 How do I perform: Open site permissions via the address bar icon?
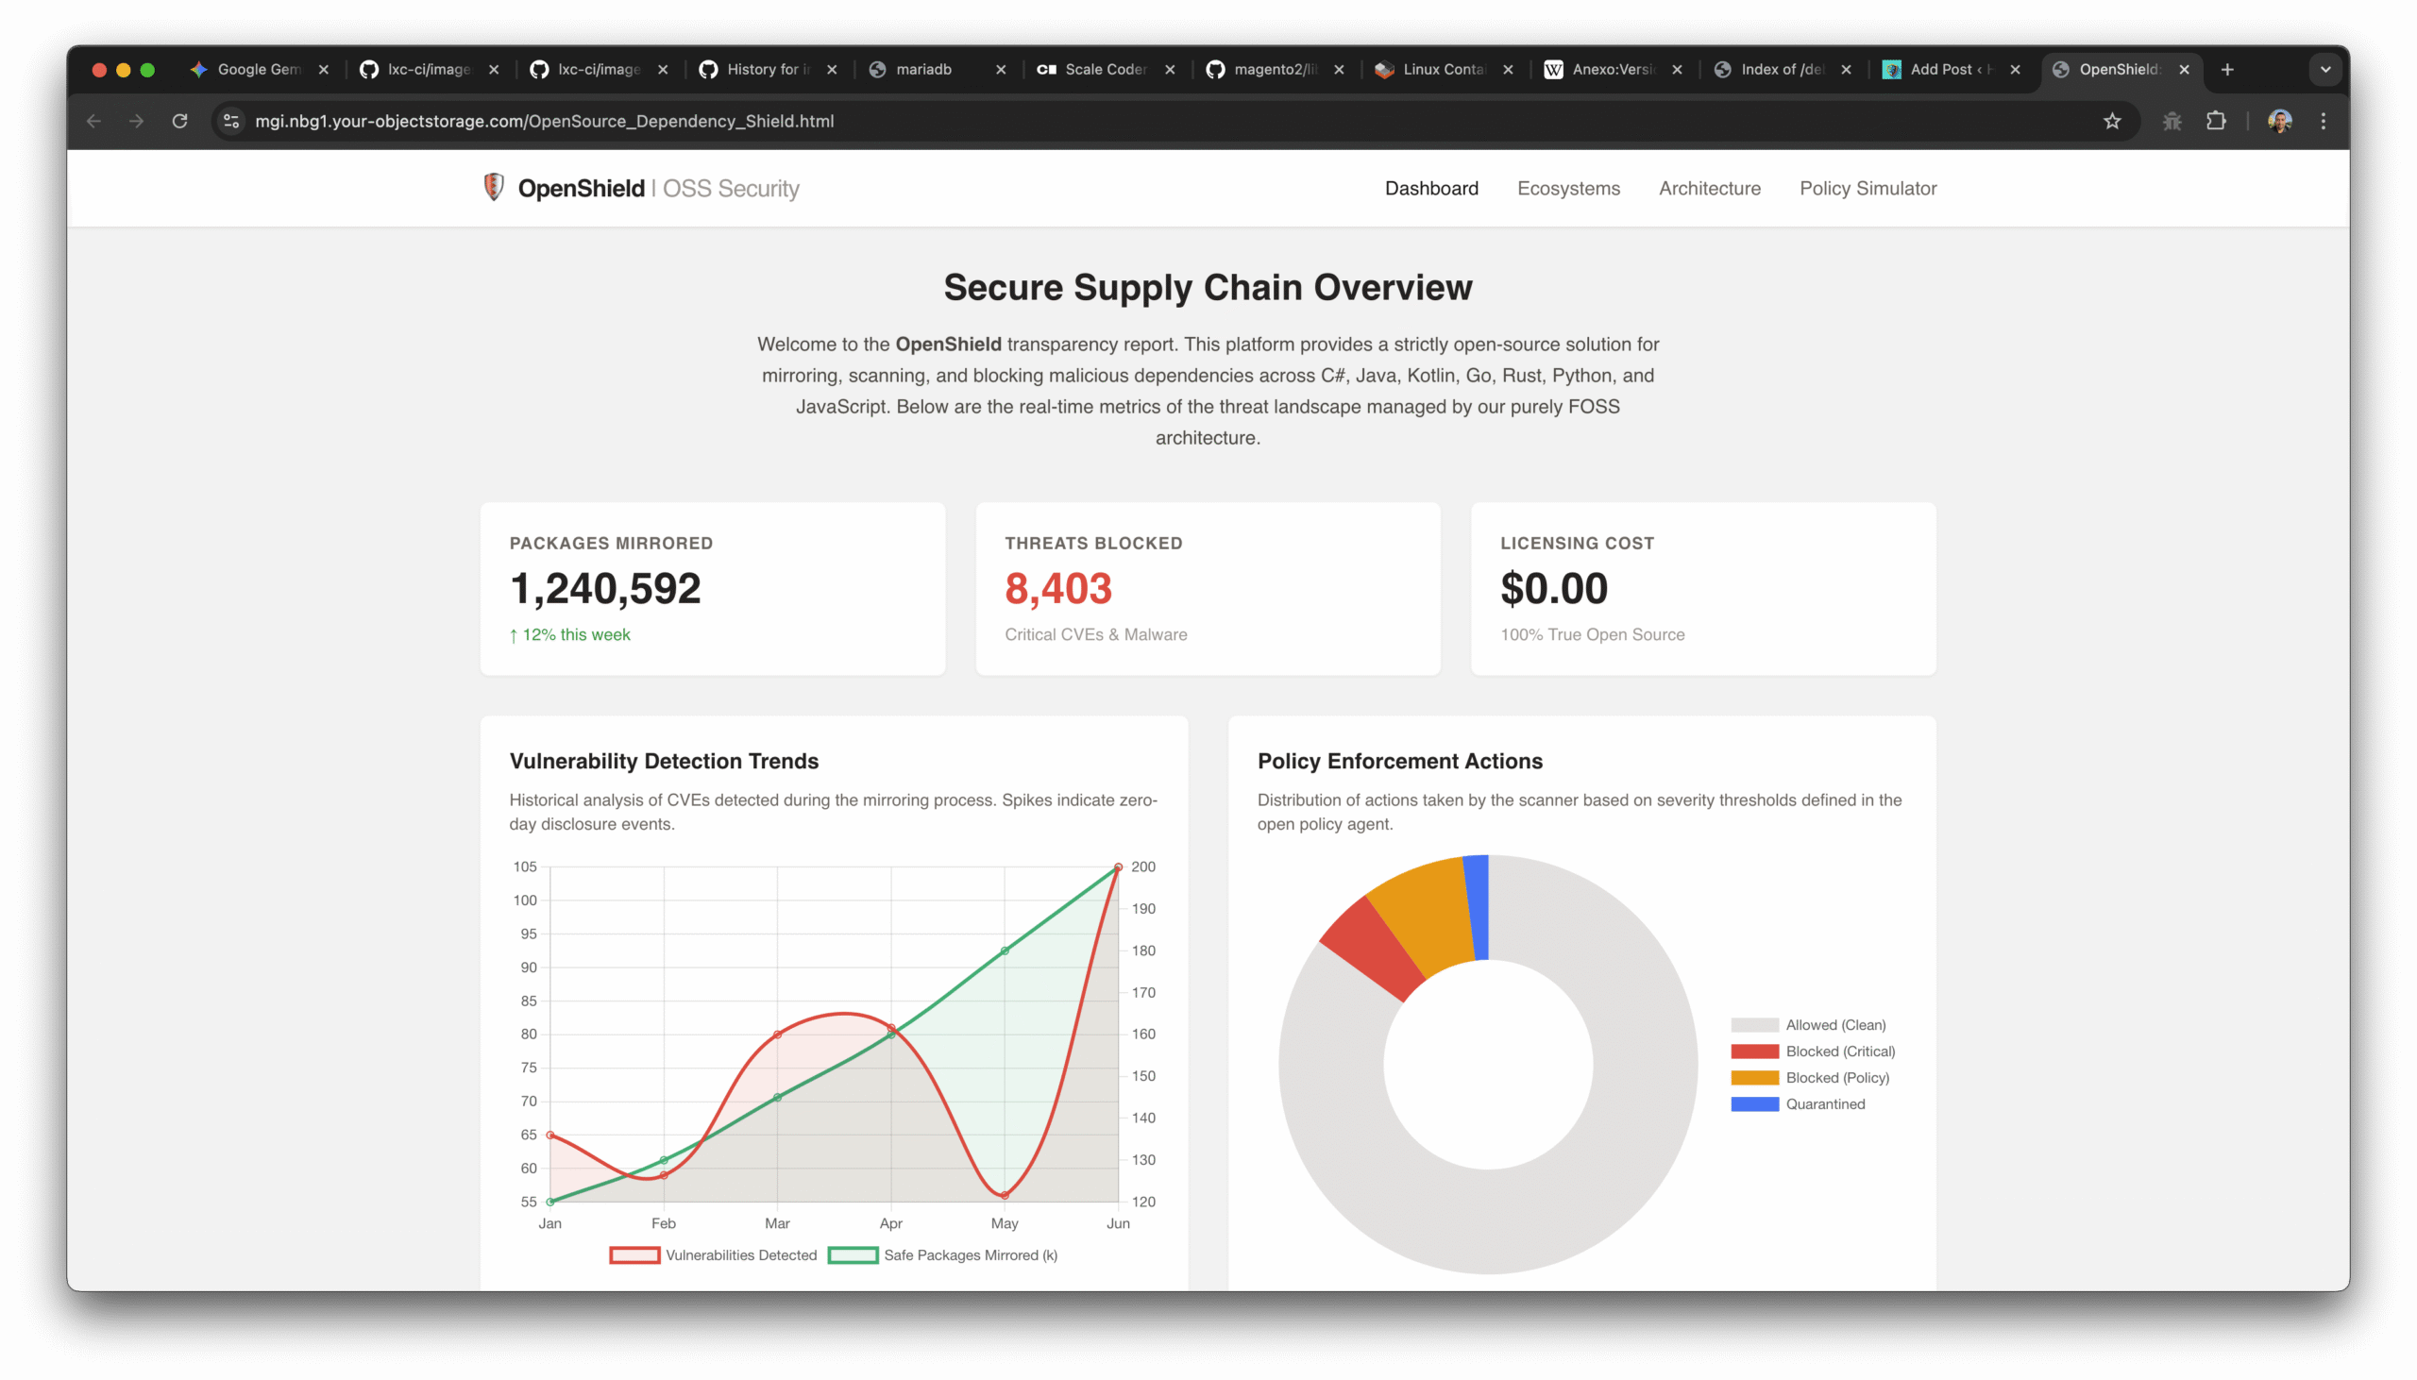click(230, 121)
